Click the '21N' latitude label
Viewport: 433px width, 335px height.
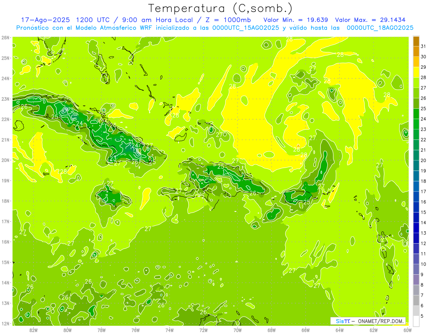(5, 140)
